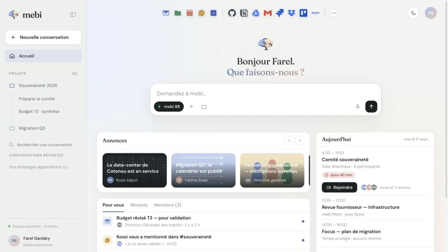Click the page vertical scrollbar on right edge
This screenshot has width=448, height=252.
(446, 99)
